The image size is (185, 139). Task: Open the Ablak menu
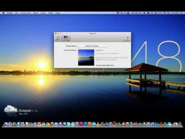point(50,13)
